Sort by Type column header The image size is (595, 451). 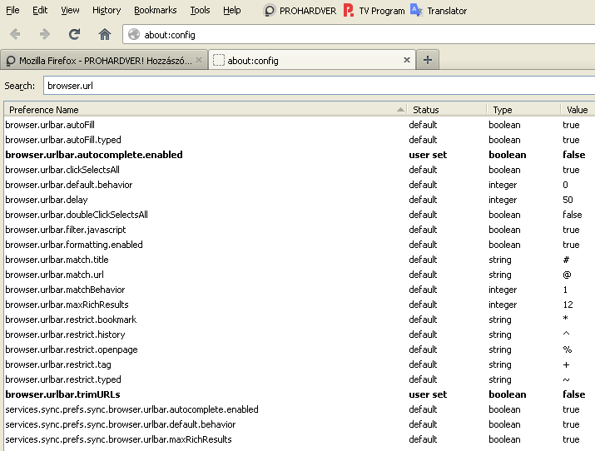(x=523, y=110)
